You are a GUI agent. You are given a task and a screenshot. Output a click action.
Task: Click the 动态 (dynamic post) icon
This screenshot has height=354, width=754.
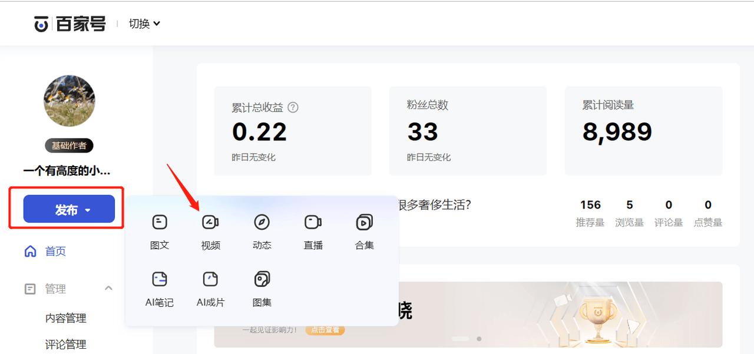point(262,223)
